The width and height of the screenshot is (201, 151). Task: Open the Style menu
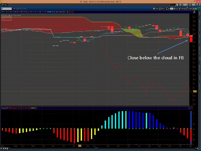point(176,9)
